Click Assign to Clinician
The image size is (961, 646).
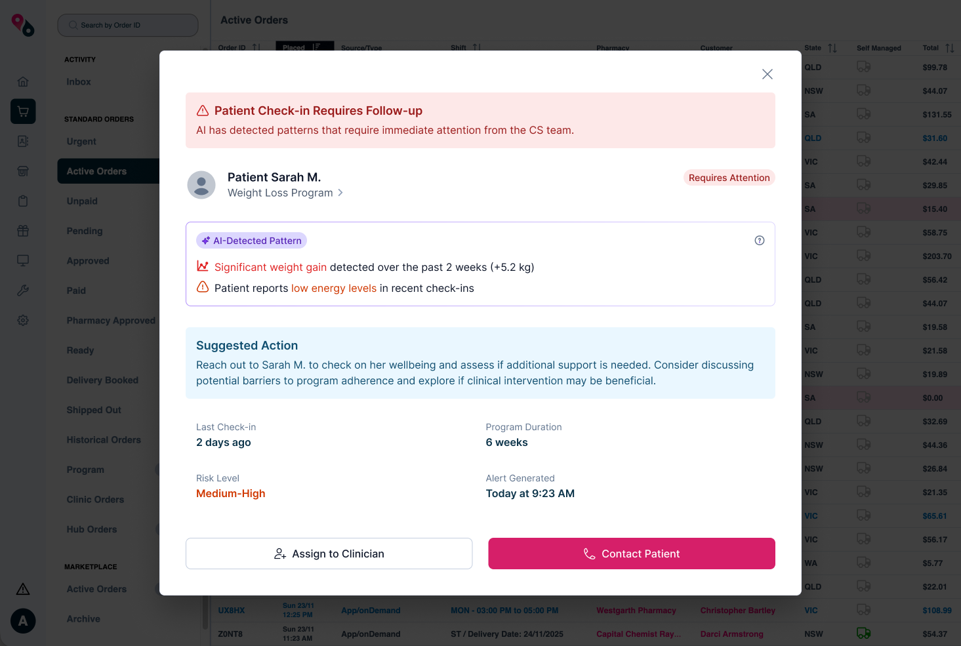pyautogui.click(x=329, y=554)
